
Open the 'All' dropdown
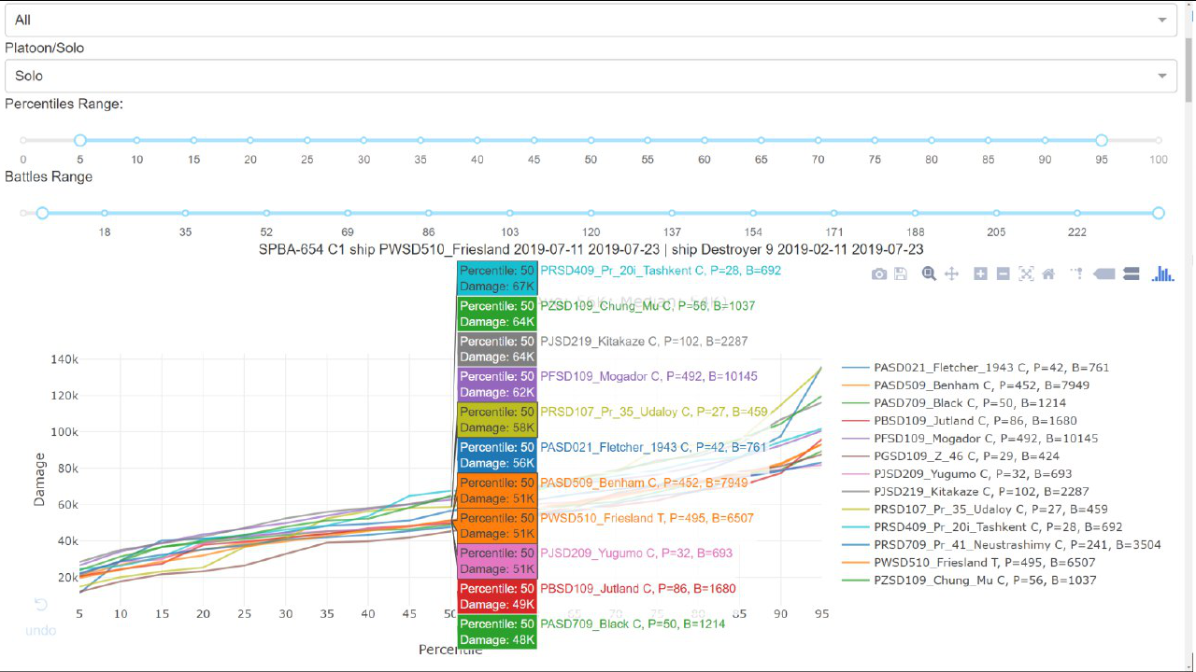pyautogui.click(x=590, y=20)
